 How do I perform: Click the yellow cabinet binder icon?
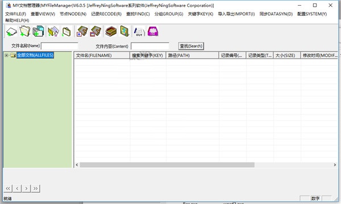124,31
